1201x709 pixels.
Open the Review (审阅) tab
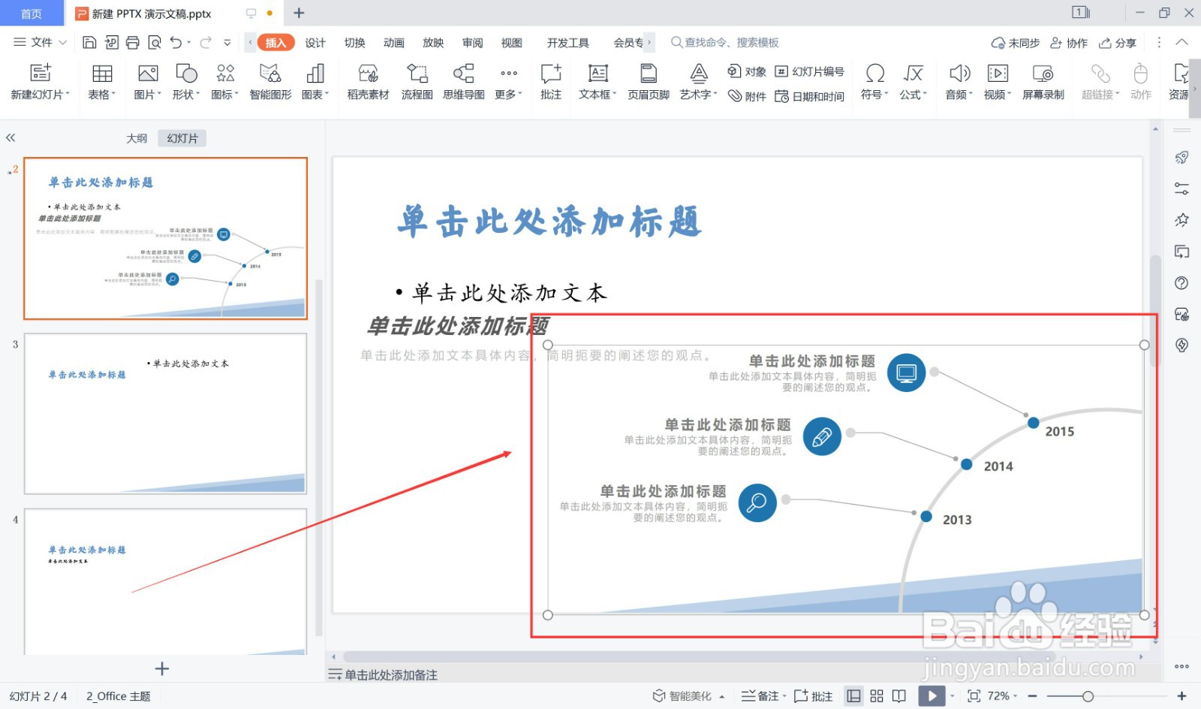point(472,43)
